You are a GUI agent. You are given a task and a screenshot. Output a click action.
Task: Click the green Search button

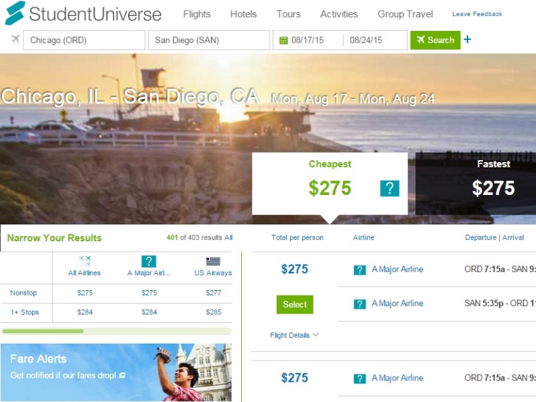(435, 40)
